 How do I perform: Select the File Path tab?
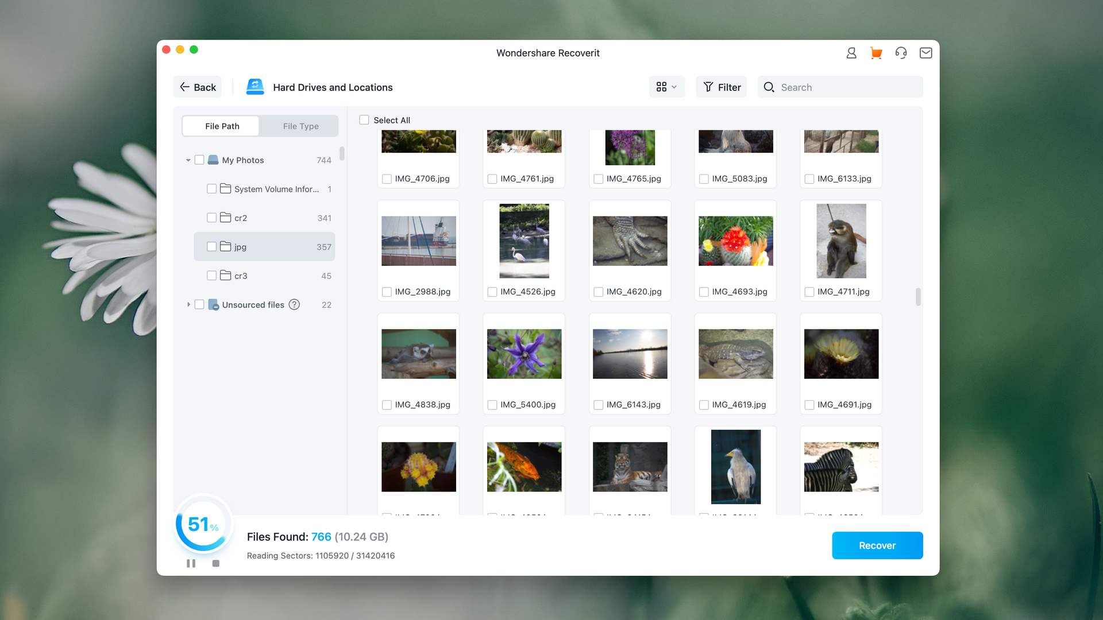pyautogui.click(x=221, y=126)
